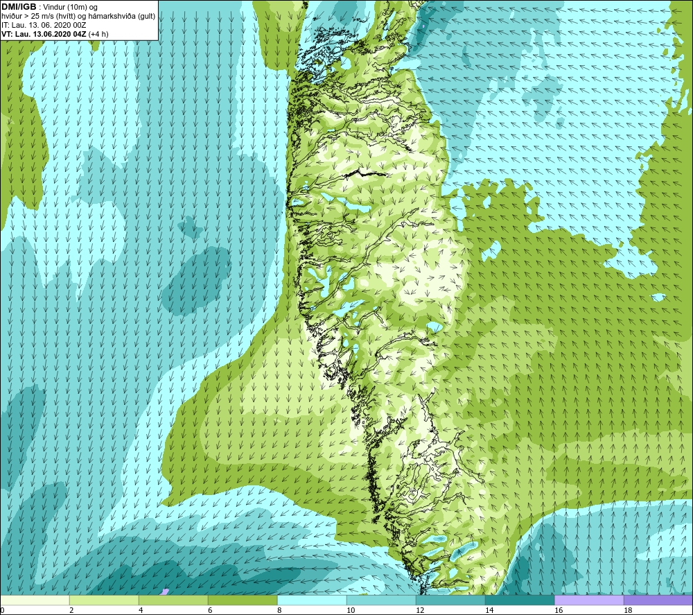Click the legend scale label '10'
The image size is (693, 615).
point(351,610)
